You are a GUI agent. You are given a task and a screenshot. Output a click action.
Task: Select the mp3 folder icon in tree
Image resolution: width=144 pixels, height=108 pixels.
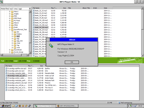click(x=15, y=36)
